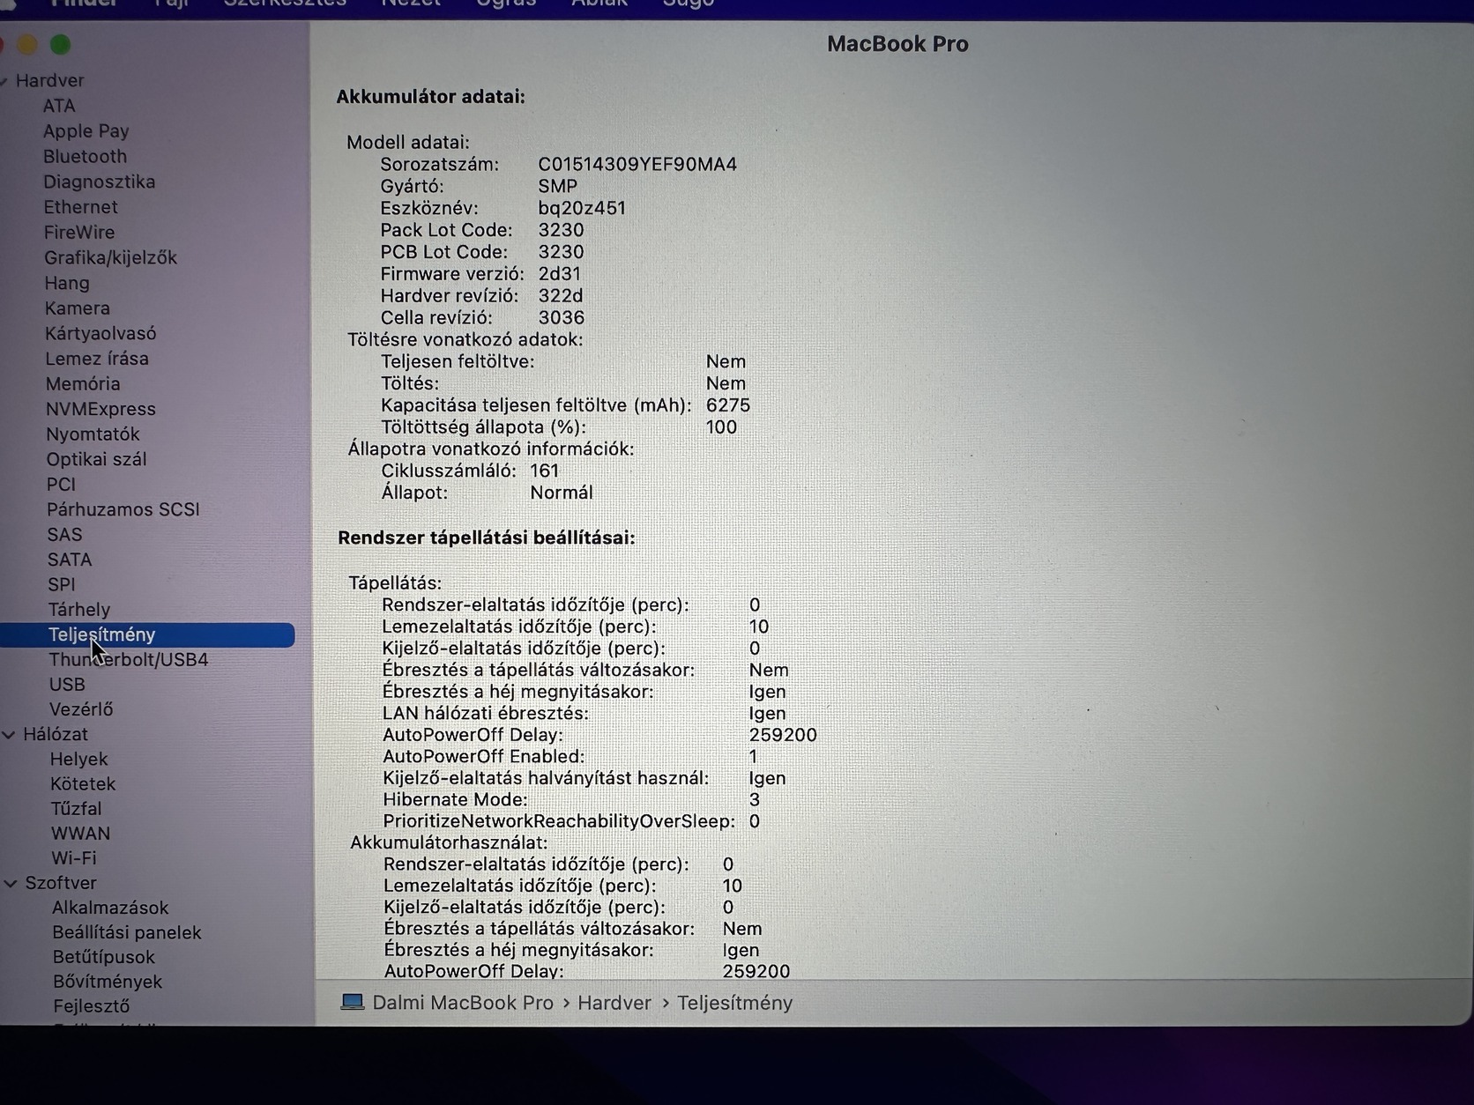The width and height of the screenshot is (1474, 1105).
Task: Click Dalmi MacBook Pro in the path bar
Action: 463,1003
